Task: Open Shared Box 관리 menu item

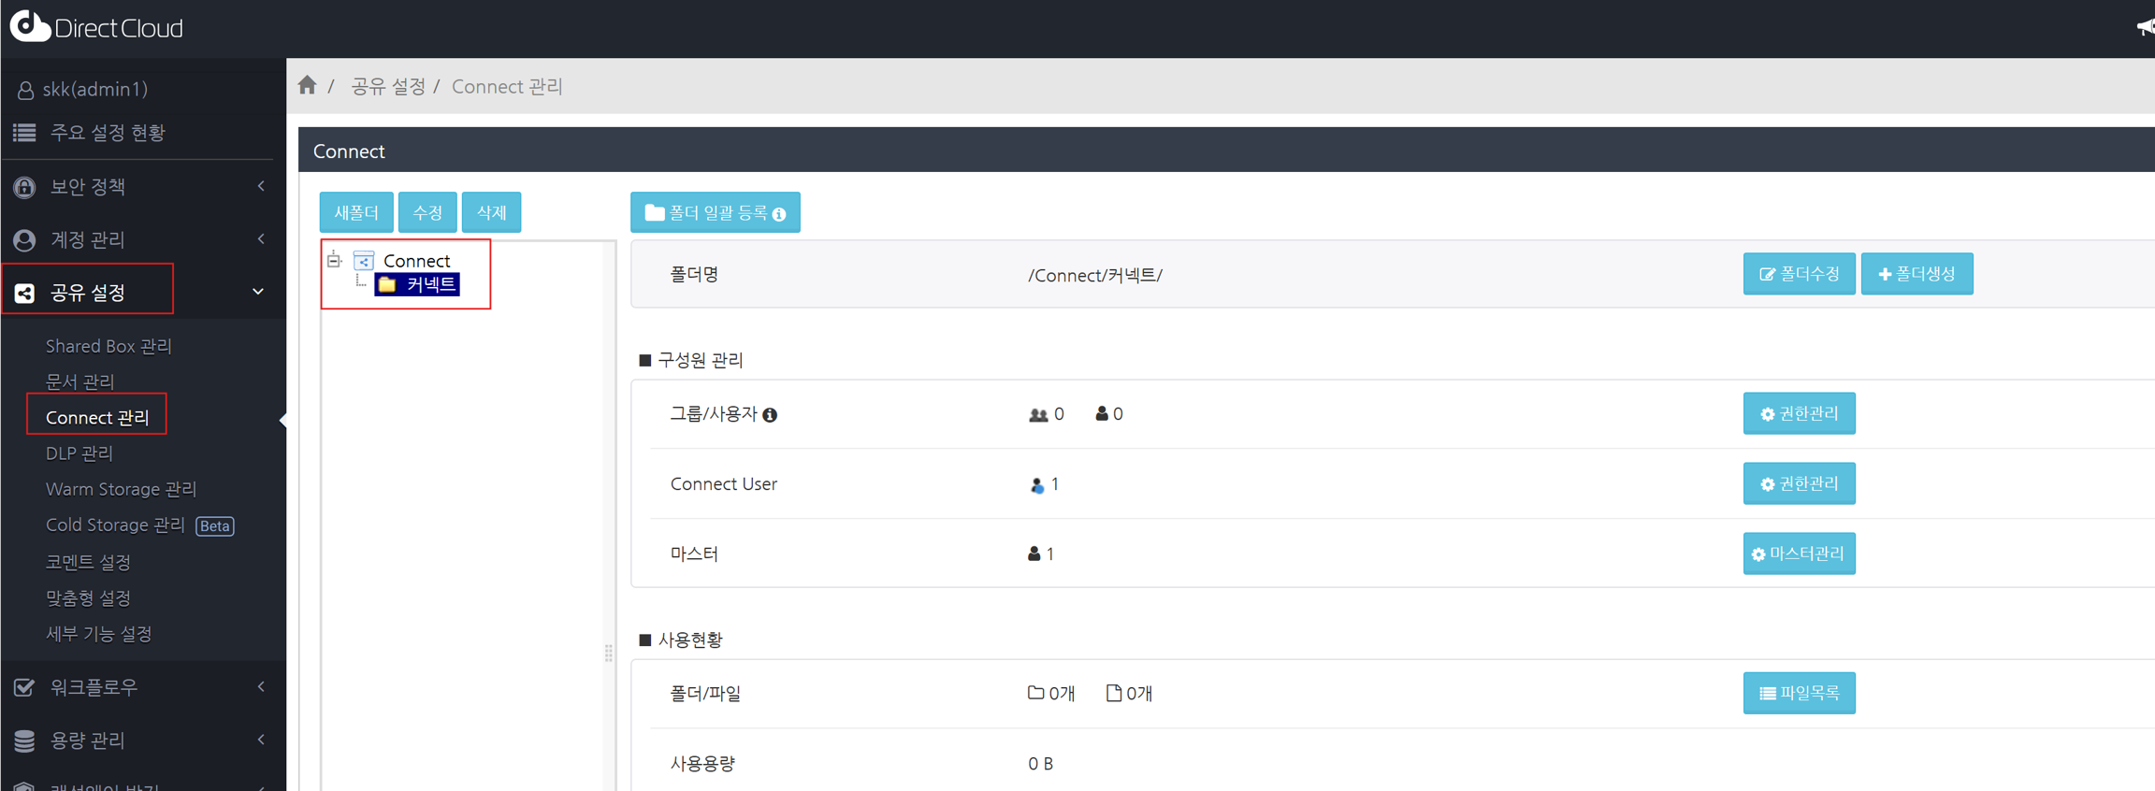Action: point(108,346)
